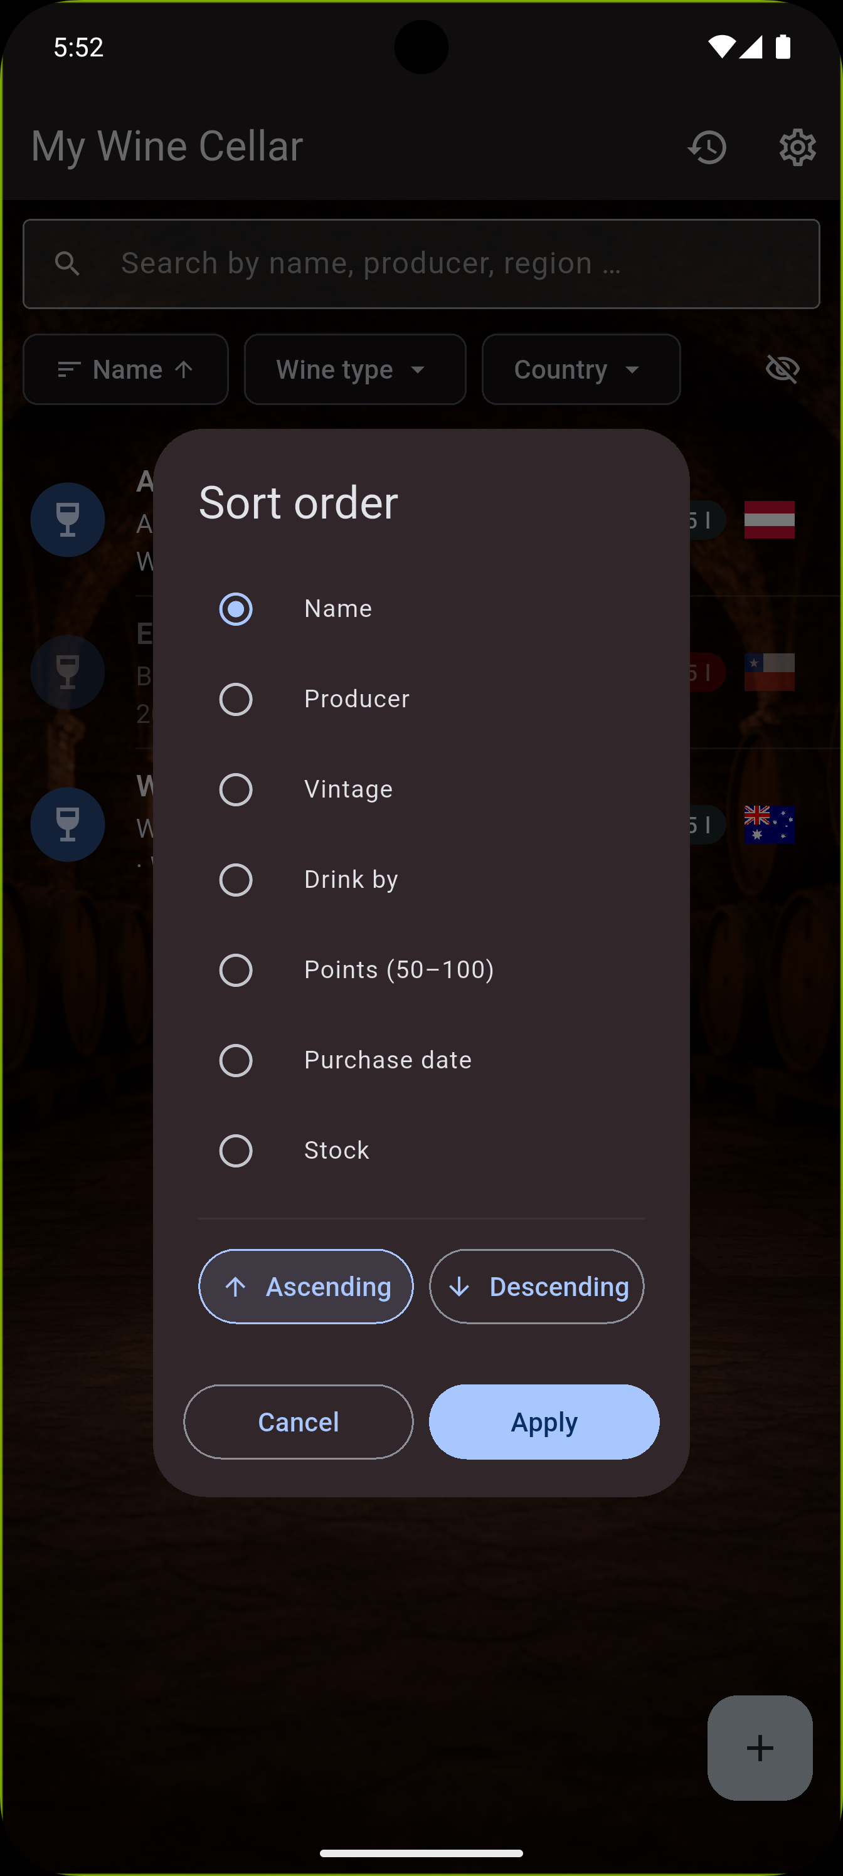Screen dimensions: 843x1876
Task: Select the Producer radio option
Action: click(236, 699)
